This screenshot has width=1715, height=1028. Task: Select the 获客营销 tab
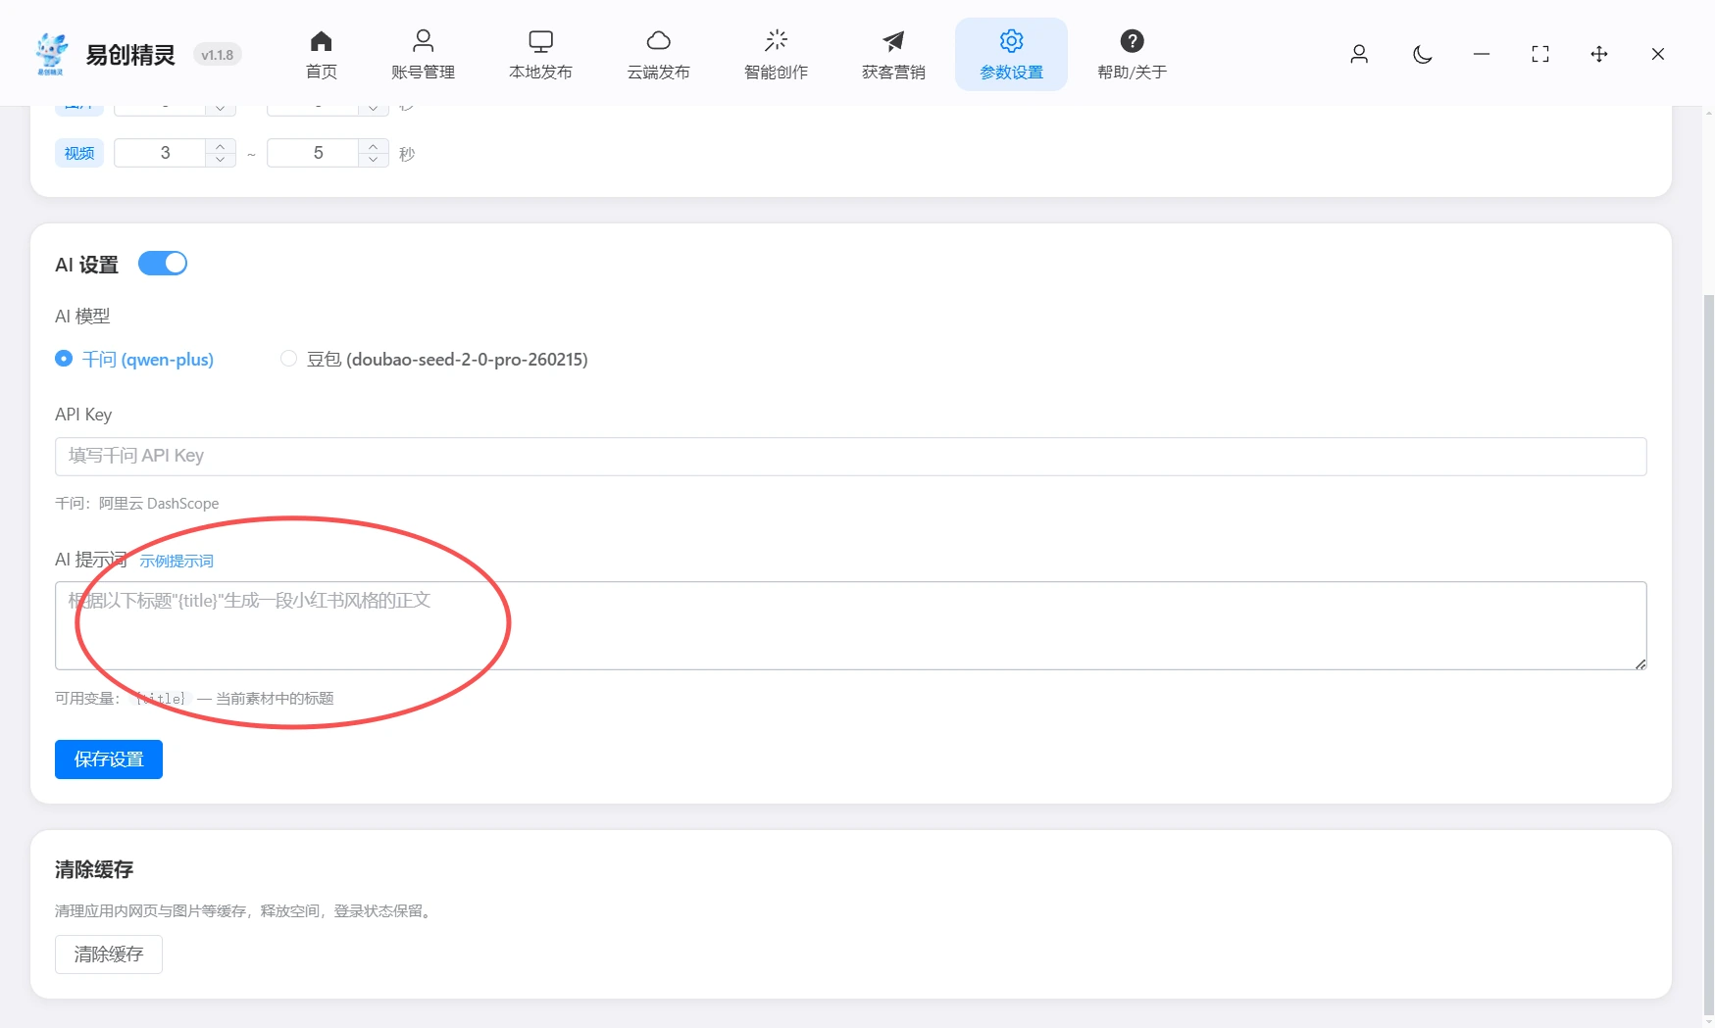[893, 55]
